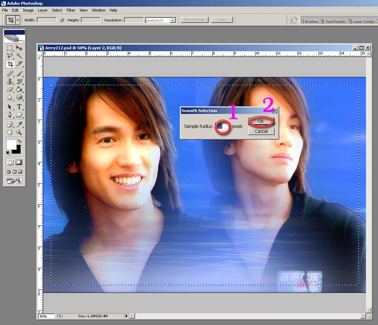Viewport: 378px width, 325px height.
Task: Open the status bar info arrow menu
Action: [x=126, y=316]
